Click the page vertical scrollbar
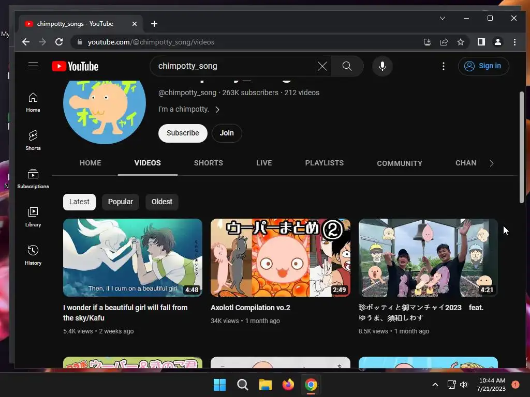 (522, 147)
